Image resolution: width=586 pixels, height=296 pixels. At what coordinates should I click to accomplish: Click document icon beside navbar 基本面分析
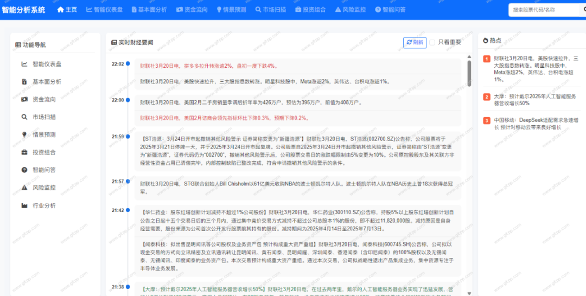pyautogui.click(x=134, y=10)
